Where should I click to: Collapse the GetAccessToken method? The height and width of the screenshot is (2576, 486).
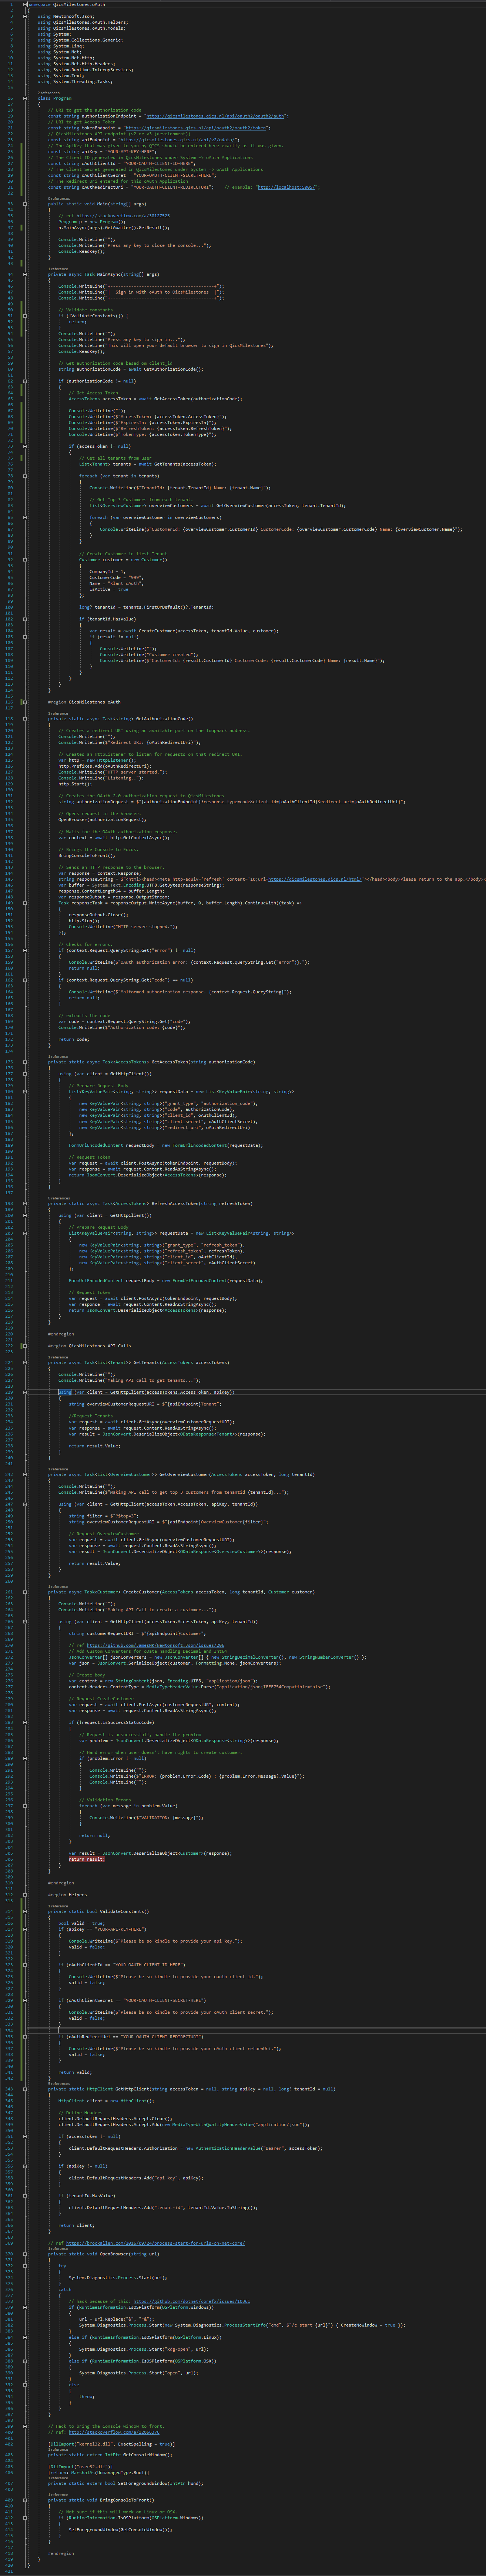[25, 1061]
